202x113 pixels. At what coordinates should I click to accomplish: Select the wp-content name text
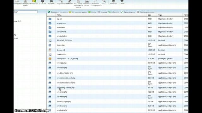[62, 32]
